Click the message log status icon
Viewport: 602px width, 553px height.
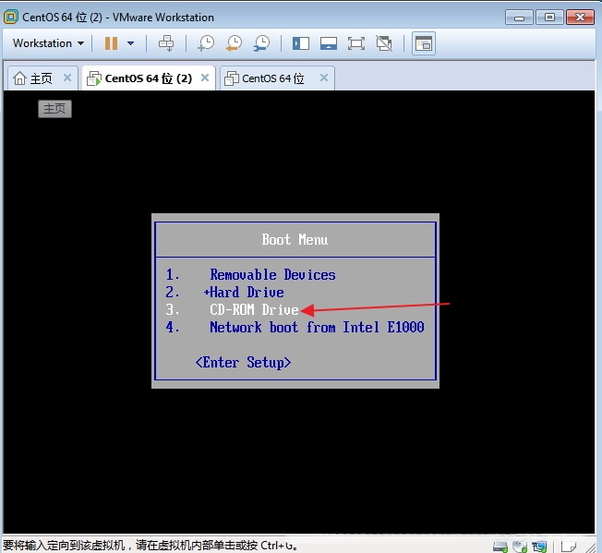pos(569,546)
